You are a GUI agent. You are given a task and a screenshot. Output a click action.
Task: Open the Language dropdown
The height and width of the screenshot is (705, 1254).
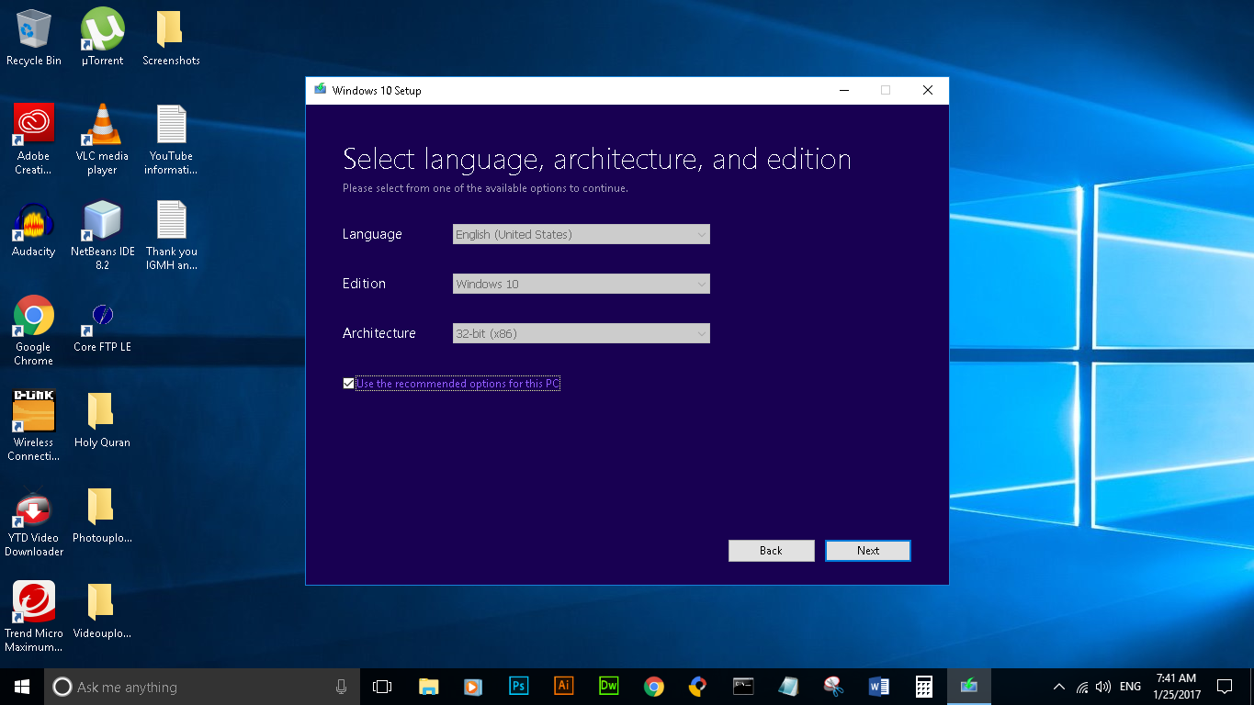click(581, 234)
